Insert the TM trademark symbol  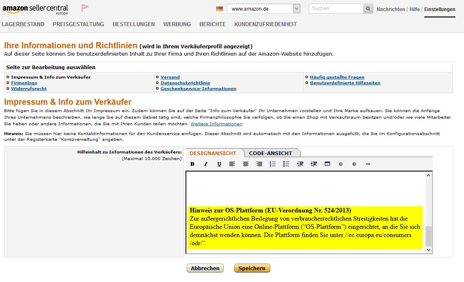pos(368,164)
